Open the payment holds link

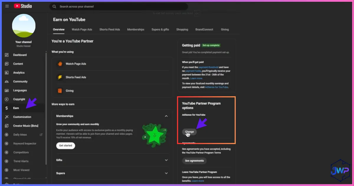pyautogui.click(x=193, y=71)
